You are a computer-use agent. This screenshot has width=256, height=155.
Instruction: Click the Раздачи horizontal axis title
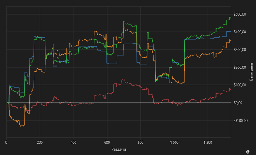[x=119, y=149]
